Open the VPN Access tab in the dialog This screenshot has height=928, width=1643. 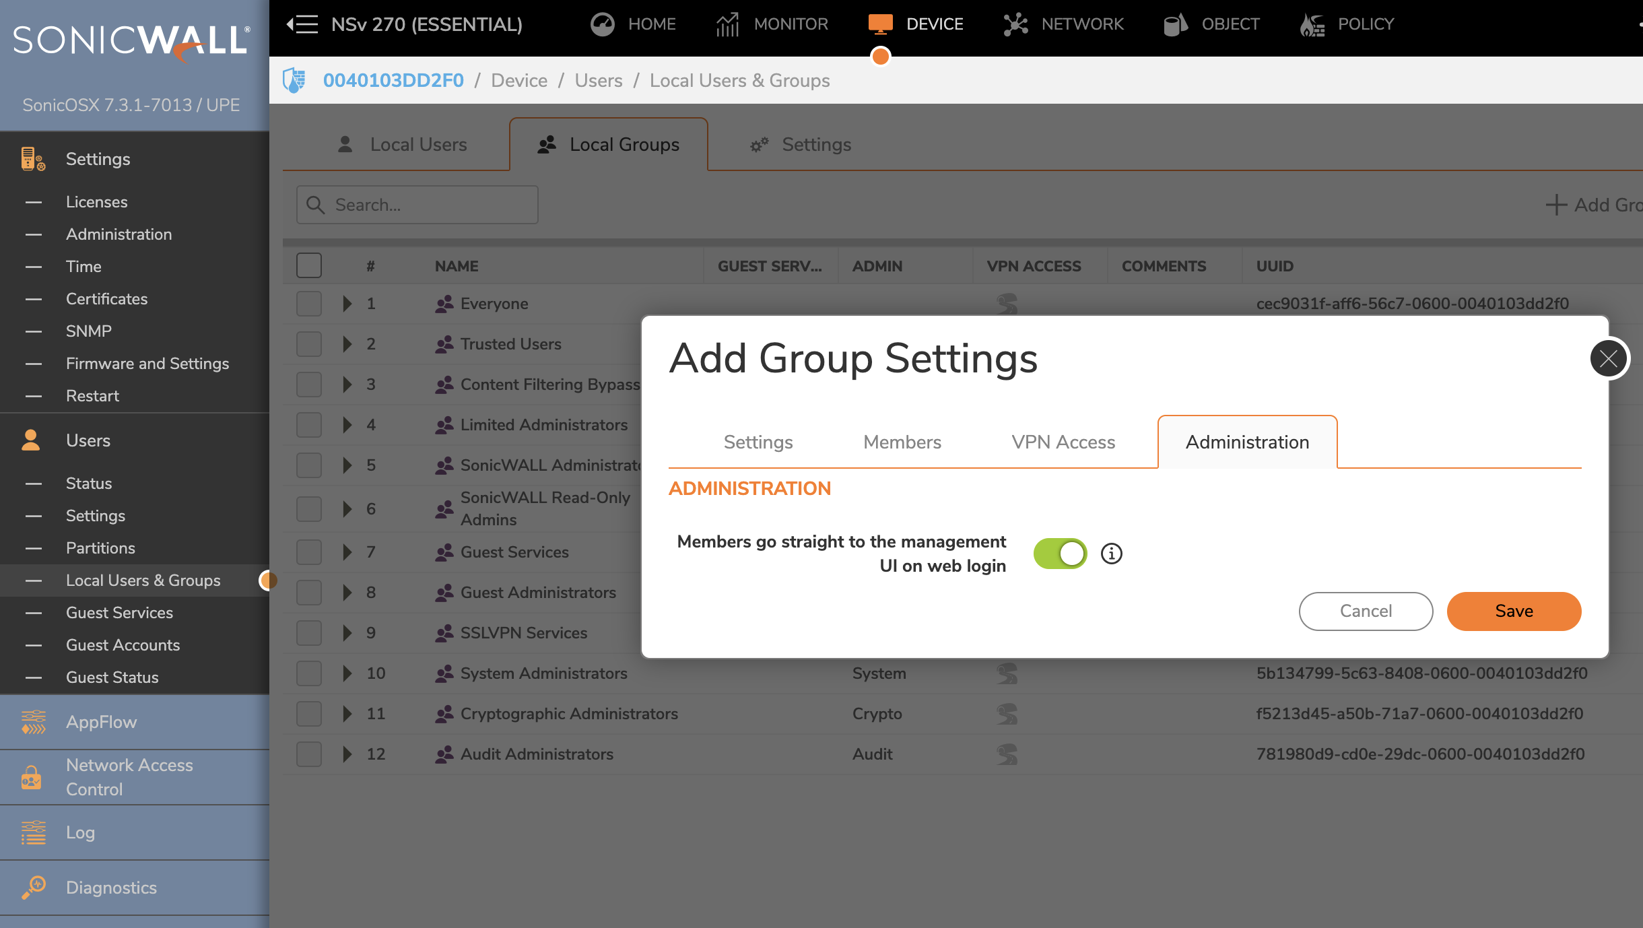[x=1063, y=442]
